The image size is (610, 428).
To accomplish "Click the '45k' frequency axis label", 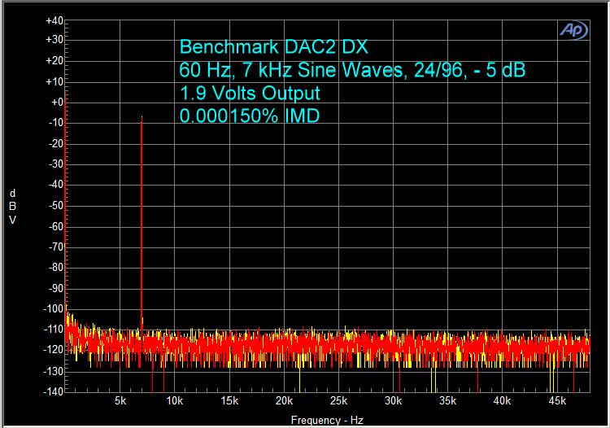I will click(558, 401).
